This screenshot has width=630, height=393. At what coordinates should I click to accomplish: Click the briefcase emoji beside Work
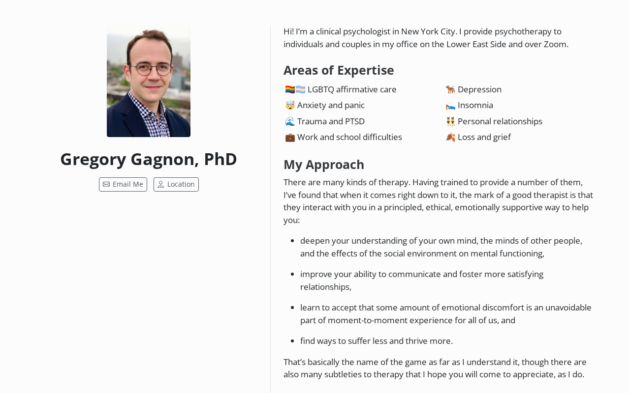coord(290,137)
